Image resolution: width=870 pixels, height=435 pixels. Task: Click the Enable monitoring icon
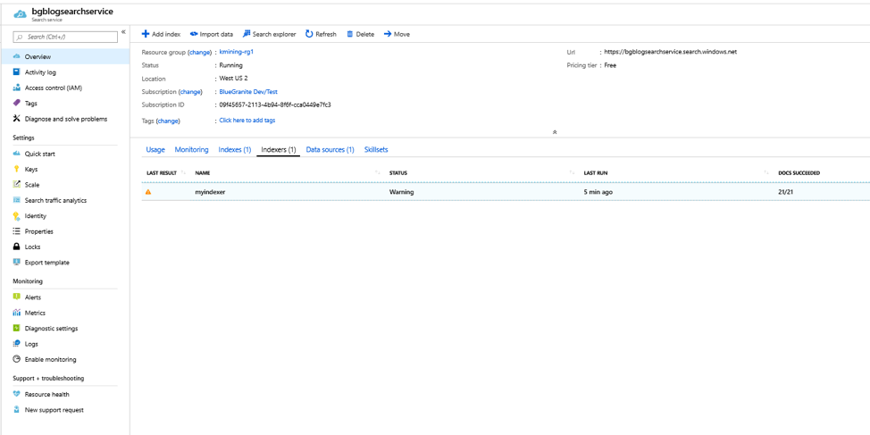[17, 360]
